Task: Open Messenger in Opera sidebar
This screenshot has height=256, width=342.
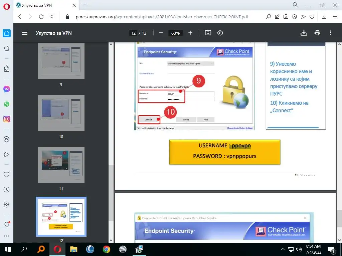Action: (x=7, y=89)
